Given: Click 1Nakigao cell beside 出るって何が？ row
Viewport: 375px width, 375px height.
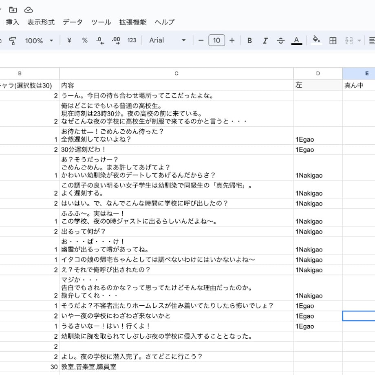Looking at the screenshot, I should click(318, 232).
